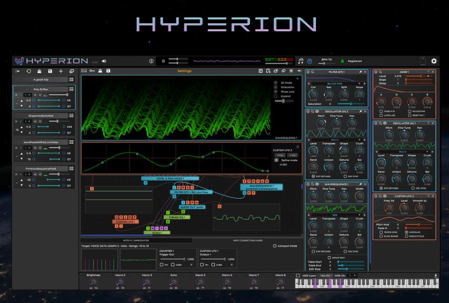This screenshot has width=449, height=303.
Task: Adjust the Saturation slider in FILTER (ST) 1
Action: click(351, 104)
